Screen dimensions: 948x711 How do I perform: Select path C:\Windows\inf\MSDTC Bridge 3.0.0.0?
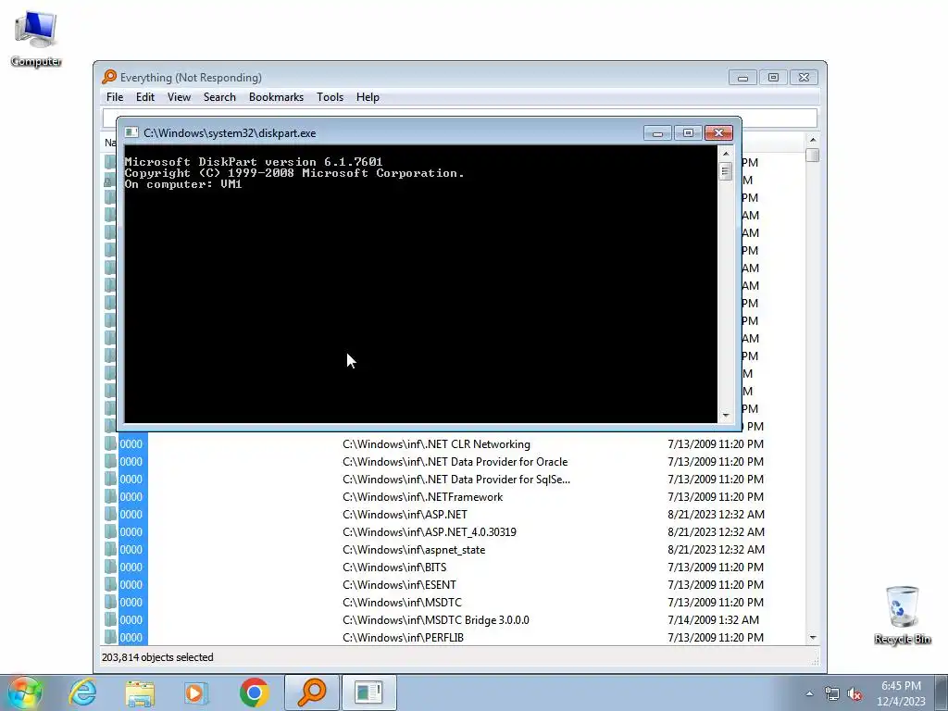coord(436,619)
